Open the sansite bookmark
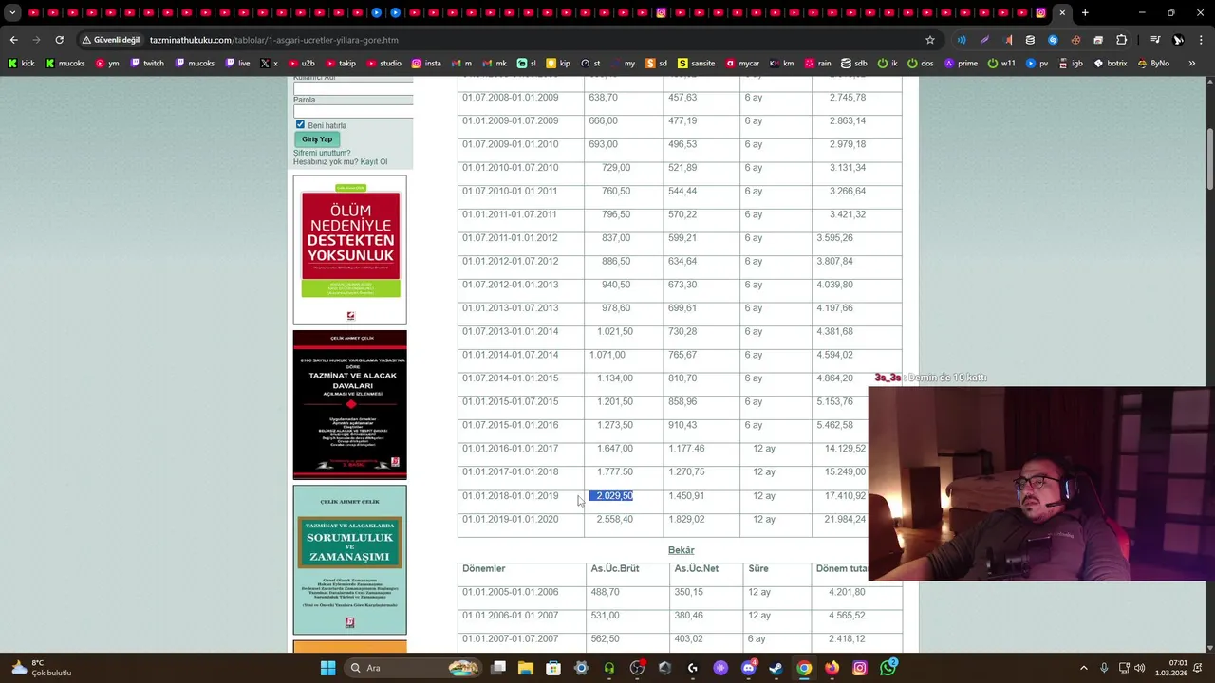Viewport: 1215px width, 683px height. 695,64
